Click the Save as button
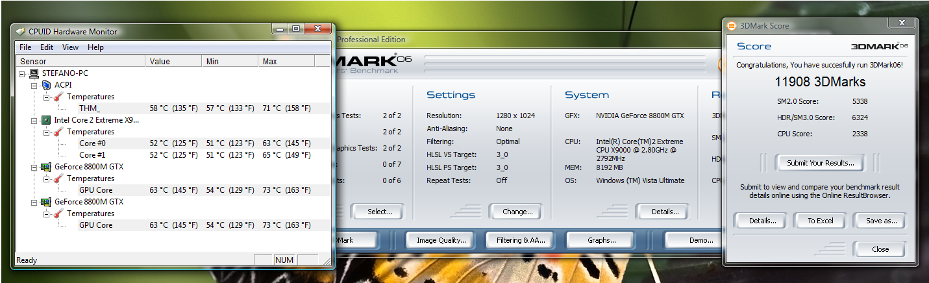The height and width of the screenshot is (283, 929). (x=882, y=221)
